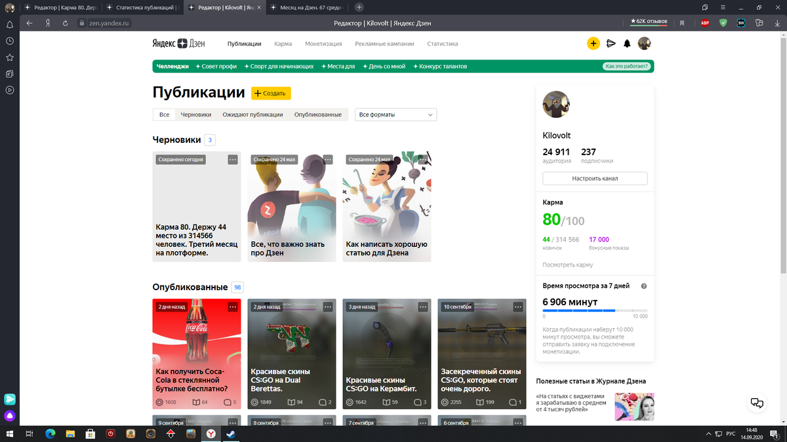Click browser back arrow
The image size is (787, 442).
pyautogui.click(x=30, y=23)
